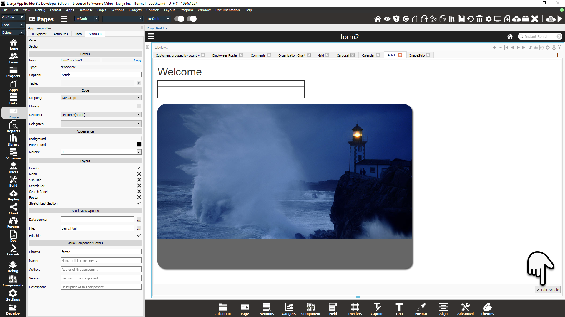Switch to the Carousel tab
The width and height of the screenshot is (565, 317).
pyautogui.click(x=343, y=55)
